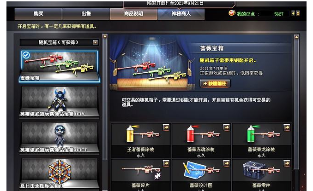Screen dimensions: 313x191
Task: Click the arrow icon on 蔷薇碎片 item
Action: pyautogui.click(x=166, y=163)
